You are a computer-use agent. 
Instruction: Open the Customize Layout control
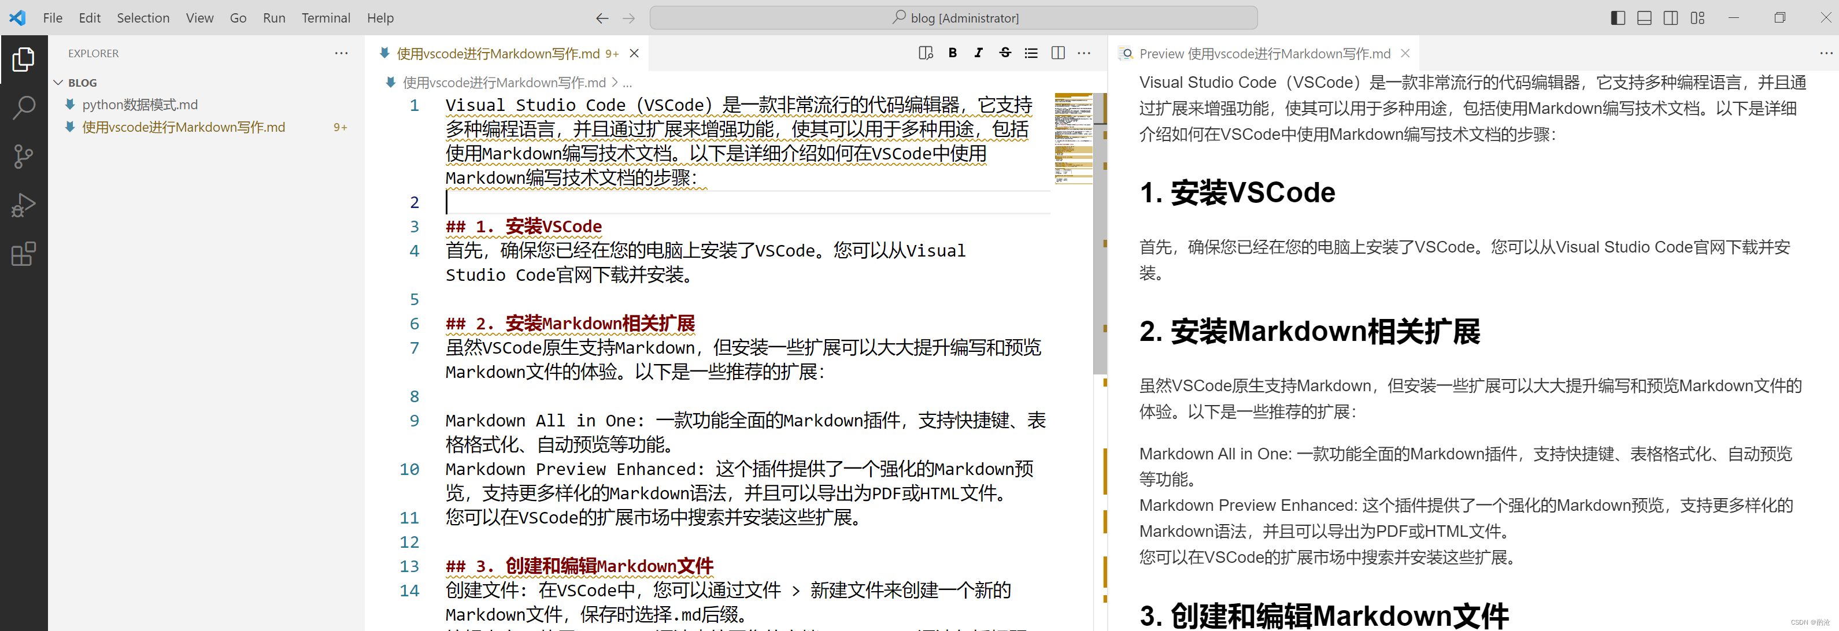[1697, 18]
